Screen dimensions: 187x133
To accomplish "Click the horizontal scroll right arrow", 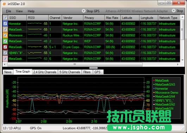I will (x=178, y=64).
